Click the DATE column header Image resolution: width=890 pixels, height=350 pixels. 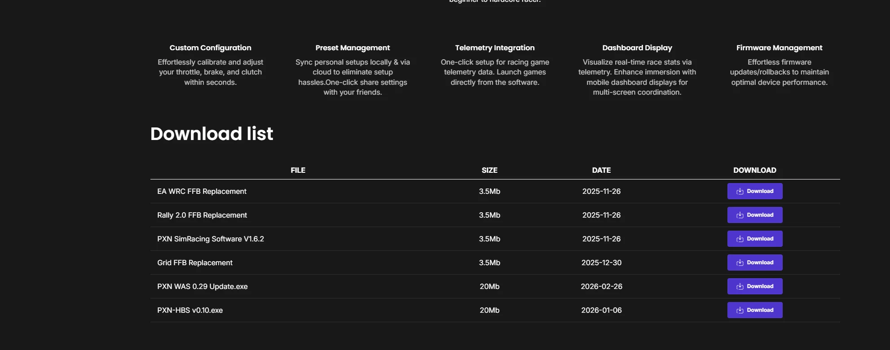click(601, 170)
